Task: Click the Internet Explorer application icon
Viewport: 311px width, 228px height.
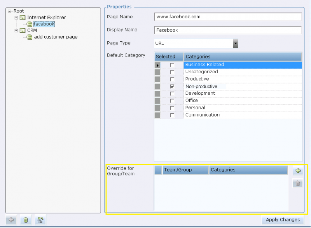Action: click(x=23, y=18)
